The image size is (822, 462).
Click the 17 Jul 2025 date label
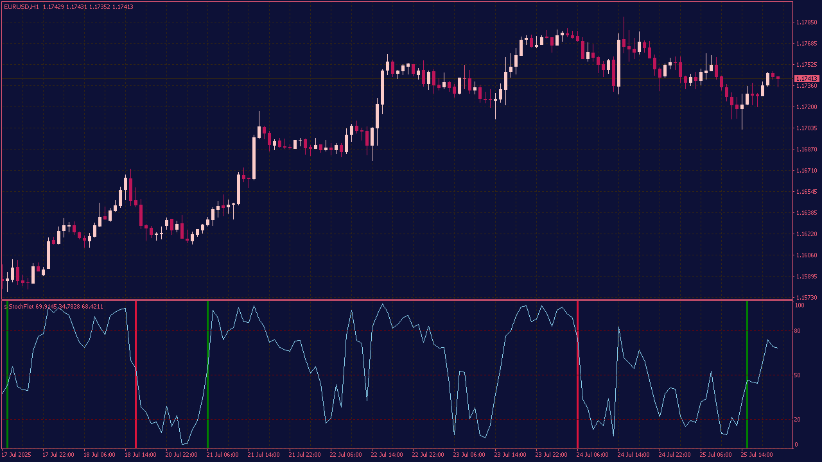pos(16,455)
